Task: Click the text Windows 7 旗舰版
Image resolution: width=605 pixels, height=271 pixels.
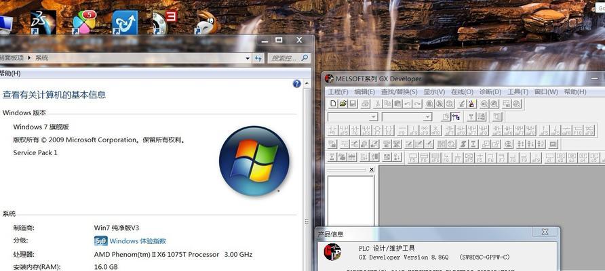Action: pyautogui.click(x=41, y=127)
